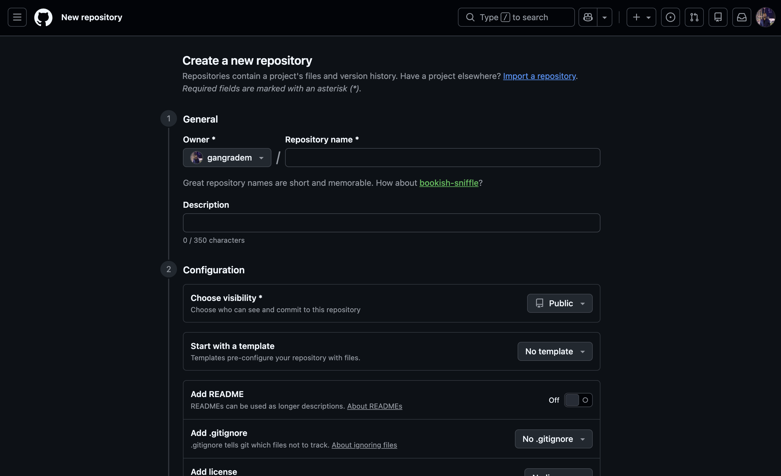This screenshot has height=476, width=781.
Task: View your issues
Action: pyautogui.click(x=671, y=17)
